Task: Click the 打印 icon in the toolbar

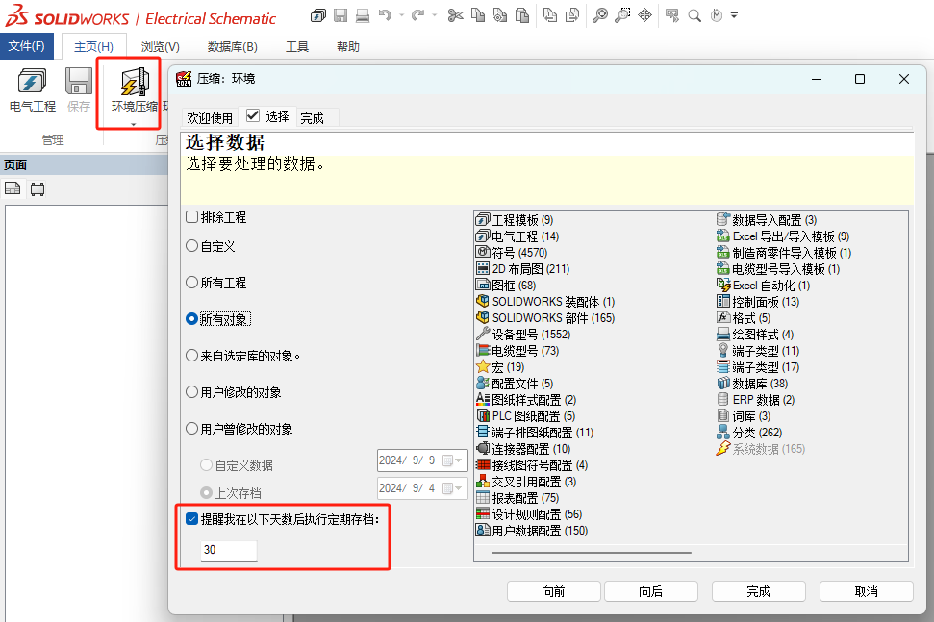Action: point(364,15)
